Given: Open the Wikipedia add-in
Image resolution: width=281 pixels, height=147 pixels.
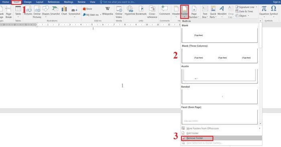Looking at the screenshot, I should pyautogui.click(x=108, y=11).
